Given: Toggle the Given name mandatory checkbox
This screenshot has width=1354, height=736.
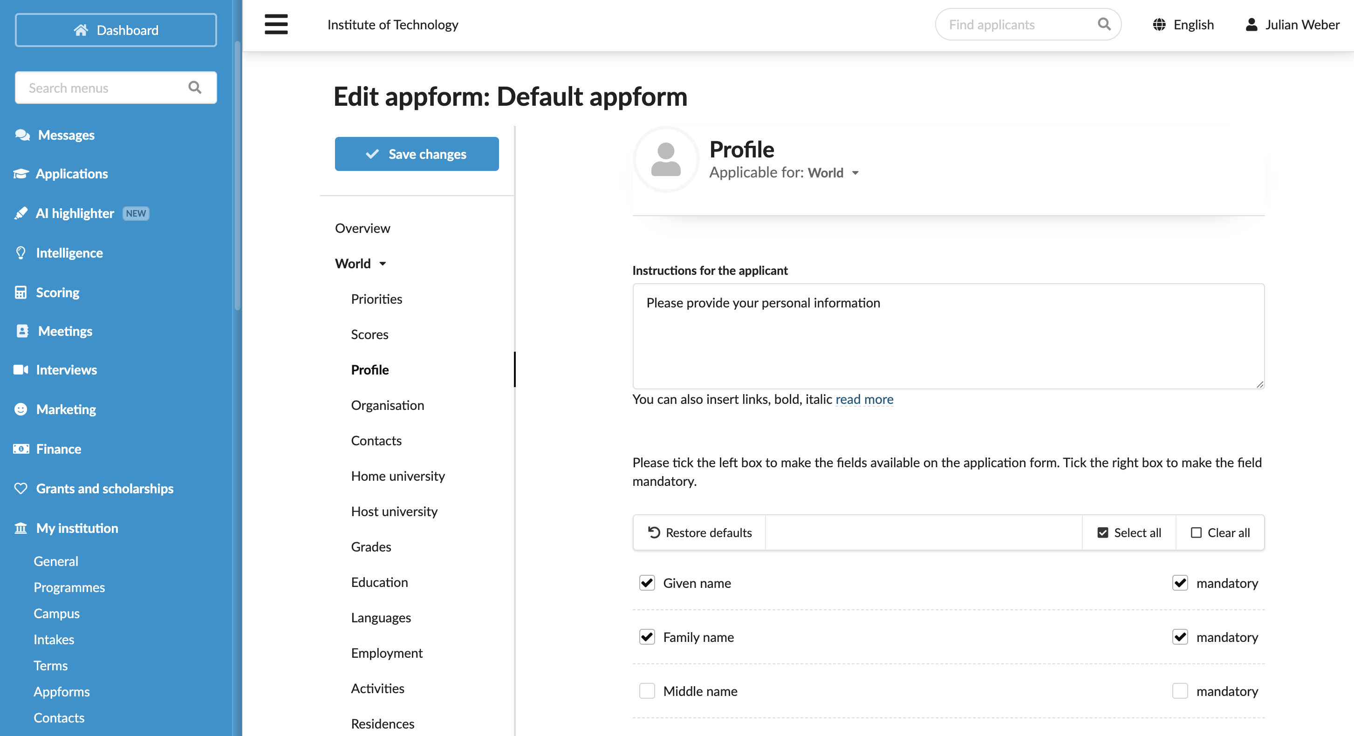Looking at the screenshot, I should pyautogui.click(x=1180, y=583).
